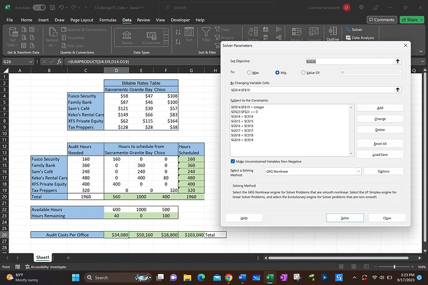The image size is (428, 285).
Task: Click the Sort A to Z icon
Action: (x=178, y=32)
